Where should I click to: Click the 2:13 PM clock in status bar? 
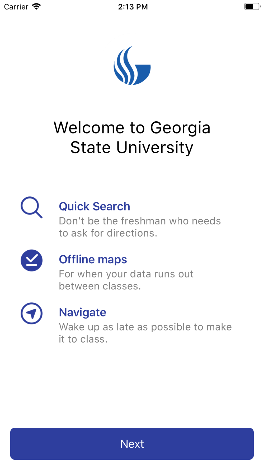tap(133, 7)
